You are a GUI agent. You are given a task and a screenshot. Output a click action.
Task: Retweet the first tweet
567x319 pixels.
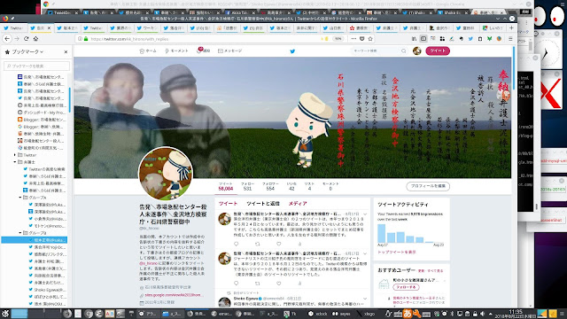point(258,245)
